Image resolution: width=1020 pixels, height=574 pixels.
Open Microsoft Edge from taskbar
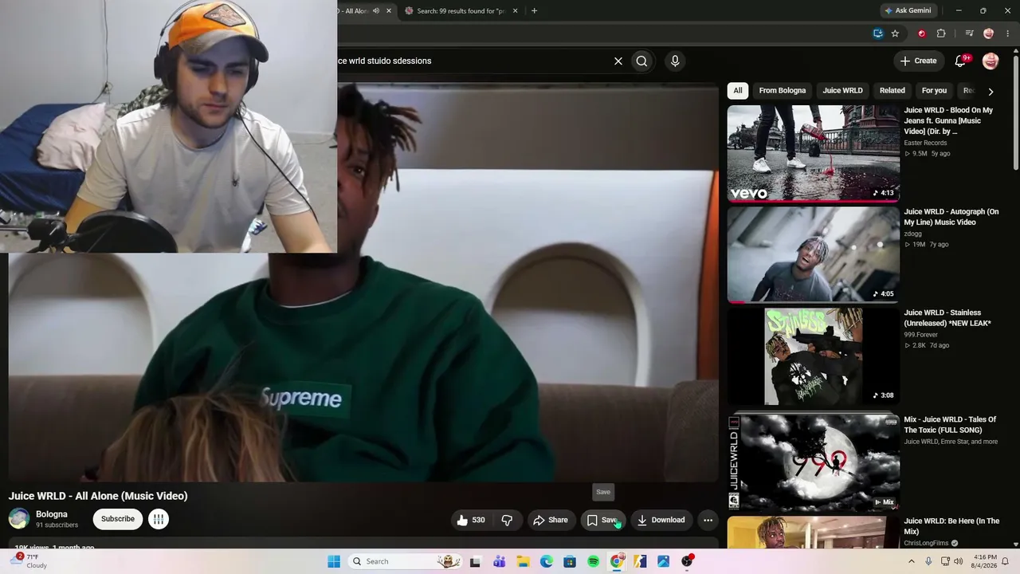click(x=546, y=561)
